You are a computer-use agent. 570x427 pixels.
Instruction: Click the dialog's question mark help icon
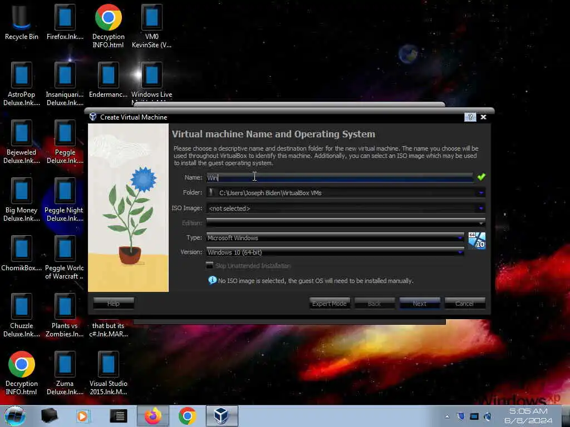tap(470, 117)
